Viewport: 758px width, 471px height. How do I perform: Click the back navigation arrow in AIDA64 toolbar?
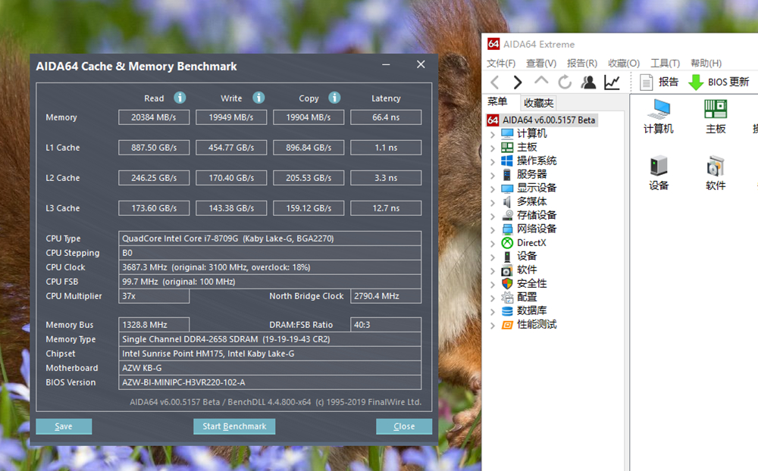coord(495,83)
